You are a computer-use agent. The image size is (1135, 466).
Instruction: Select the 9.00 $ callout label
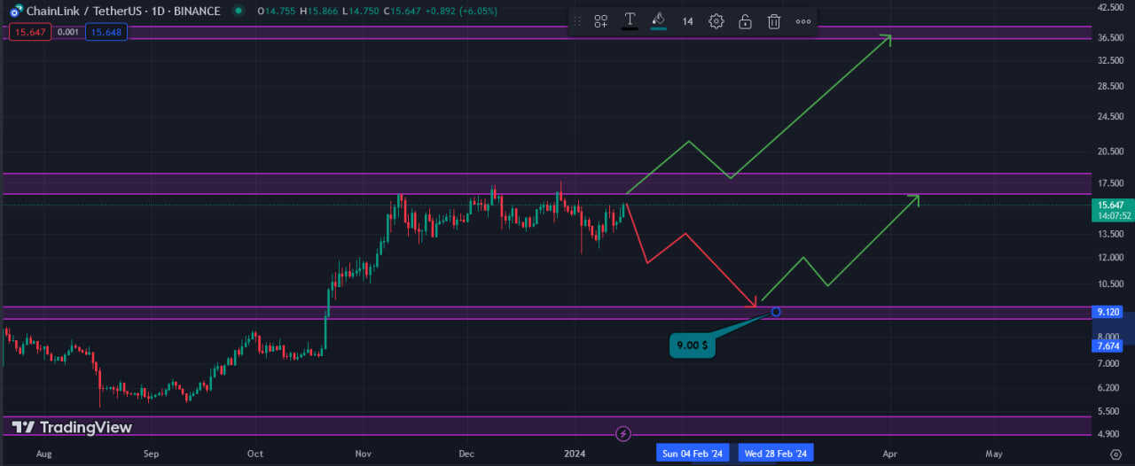[693, 346]
